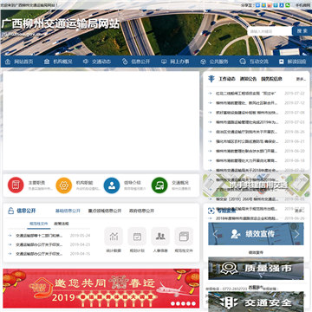Click 更多 beside the news tabs
The width and height of the screenshot is (312, 312).
point(301,79)
